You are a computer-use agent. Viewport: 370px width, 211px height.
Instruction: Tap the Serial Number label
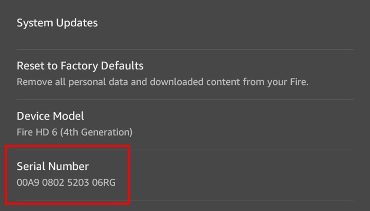coord(53,166)
